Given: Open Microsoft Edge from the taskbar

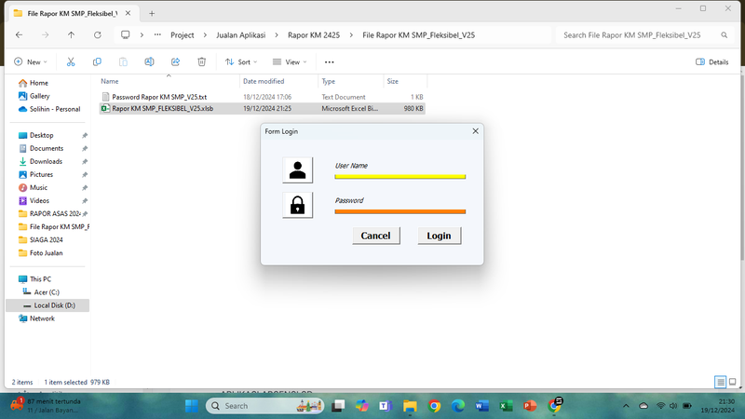Looking at the screenshot, I should point(457,406).
